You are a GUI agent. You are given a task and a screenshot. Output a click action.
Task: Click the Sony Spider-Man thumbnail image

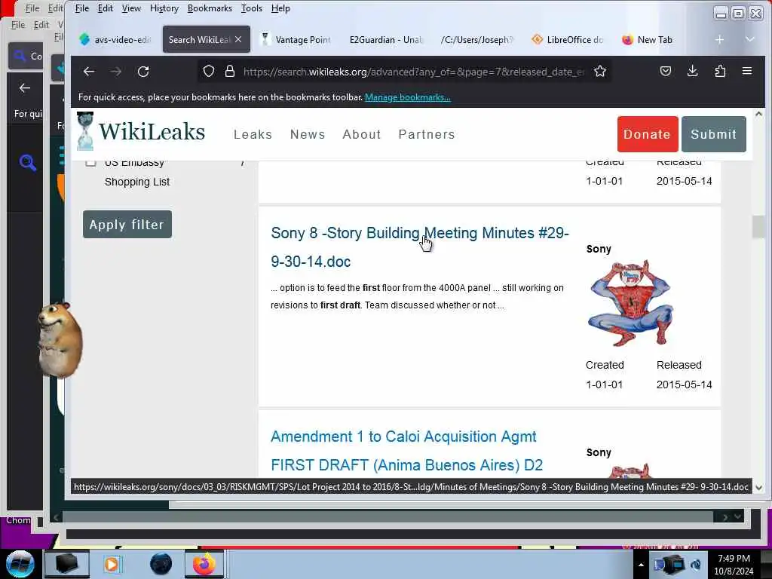tap(630, 303)
